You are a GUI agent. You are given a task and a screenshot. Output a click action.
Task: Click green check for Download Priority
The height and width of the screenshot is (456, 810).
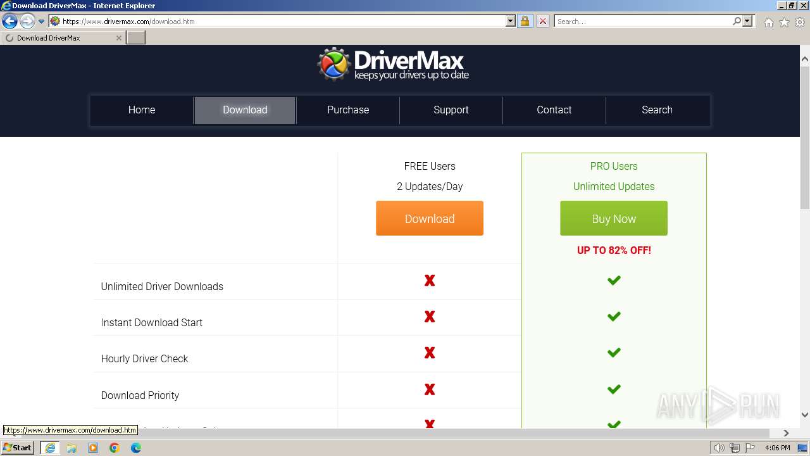pyautogui.click(x=614, y=389)
